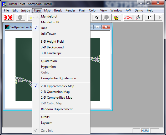
Task: Click the grayed 2-D Cubic Map entry
Action: click(x=61, y=103)
